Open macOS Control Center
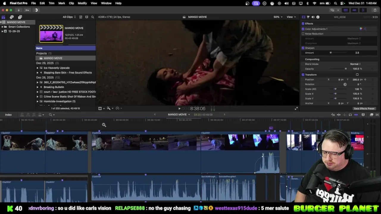Viewport: 381px width, 214px height. point(343,3)
